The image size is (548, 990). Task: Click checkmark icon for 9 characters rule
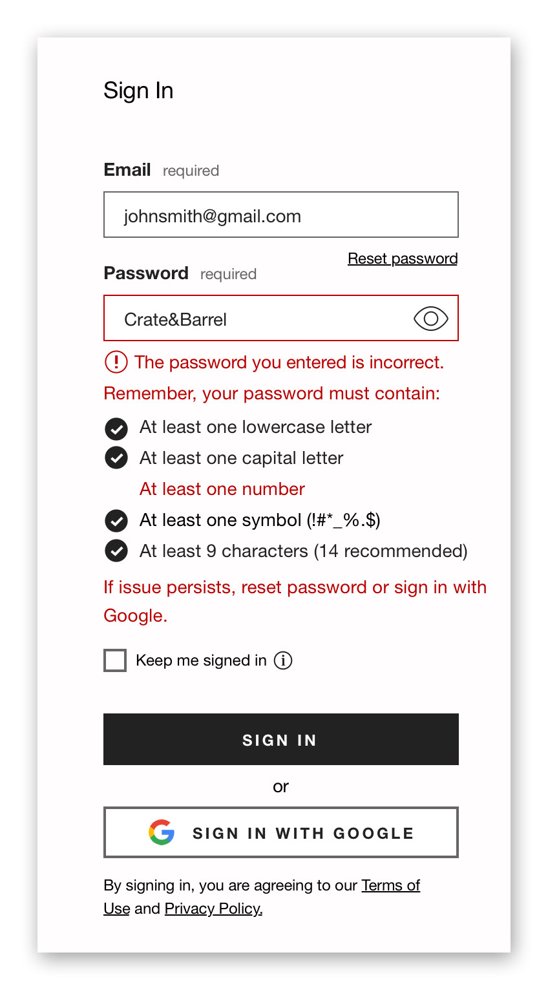pos(116,551)
